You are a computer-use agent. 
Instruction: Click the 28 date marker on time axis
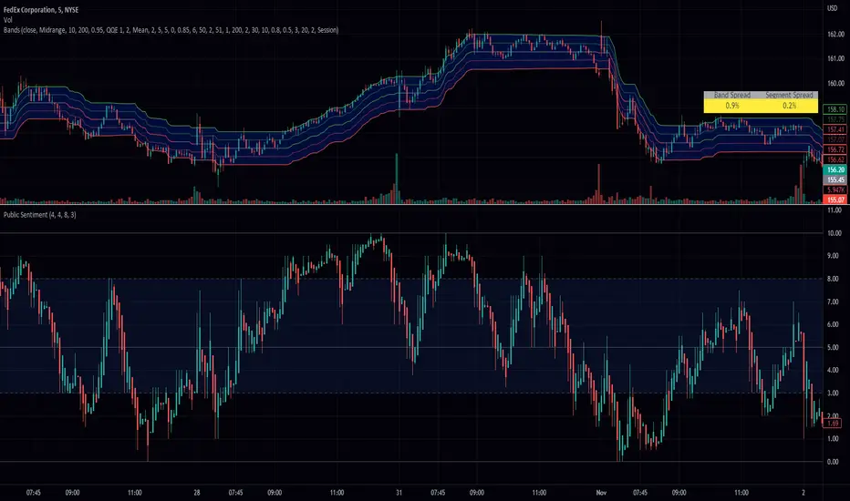coord(197,492)
